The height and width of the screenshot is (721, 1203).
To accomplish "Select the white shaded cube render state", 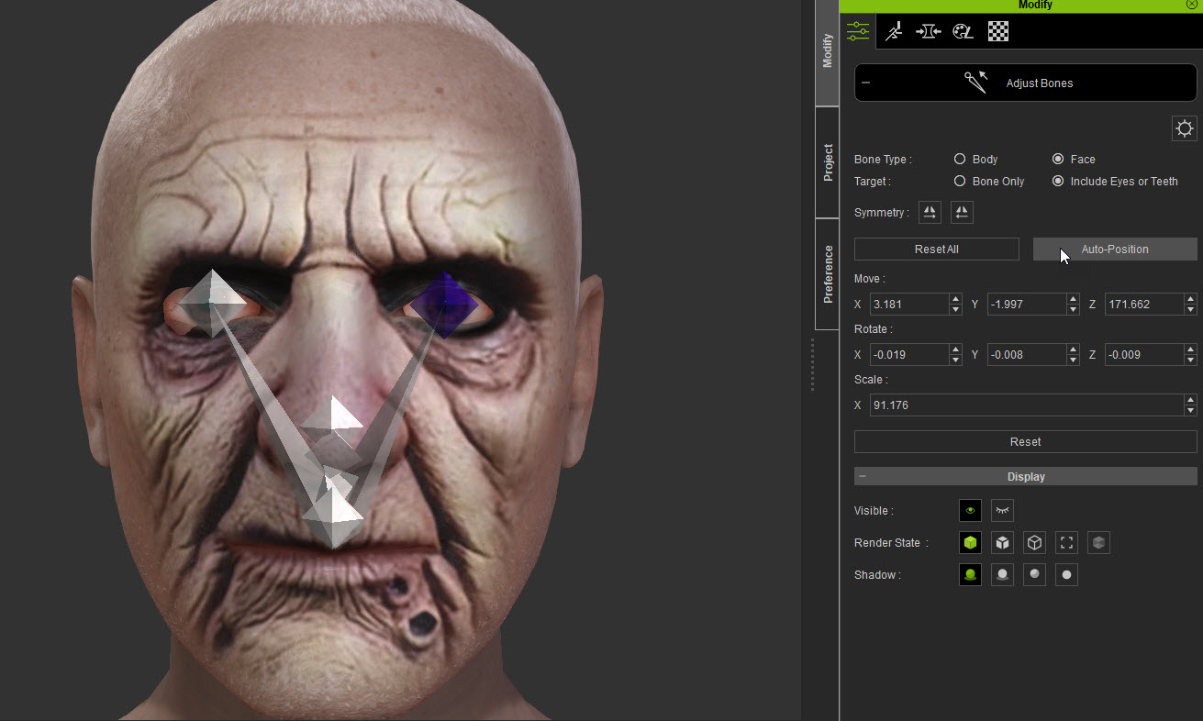I will click(x=1003, y=543).
